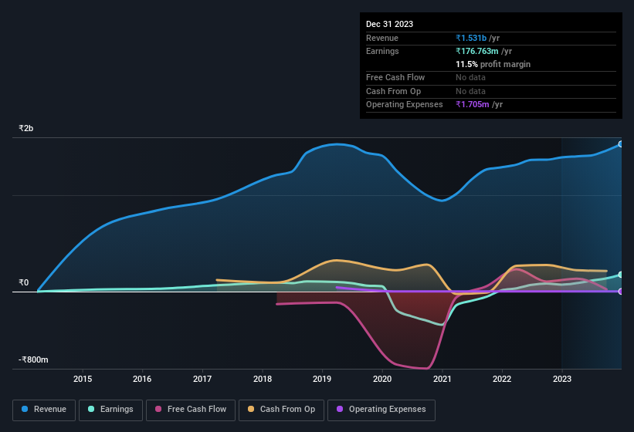This screenshot has width=634, height=432.
Task: Click the blue Revenue endpoint marker
Action: pyautogui.click(x=620, y=144)
